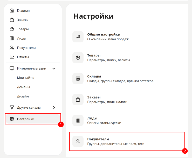This screenshot has width=192, height=158.
Task: Click the archive box icon for Склады
Action: [78, 79]
